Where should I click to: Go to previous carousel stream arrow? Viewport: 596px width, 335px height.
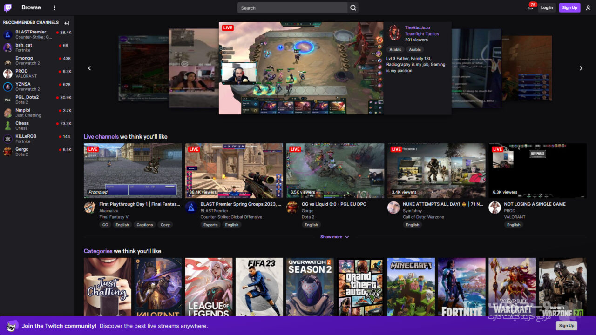tap(89, 68)
